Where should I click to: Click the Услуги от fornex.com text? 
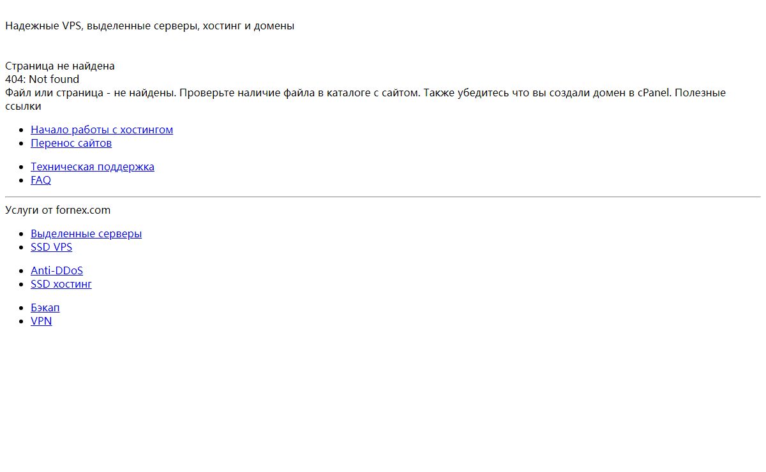pyautogui.click(x=57, y=210)
